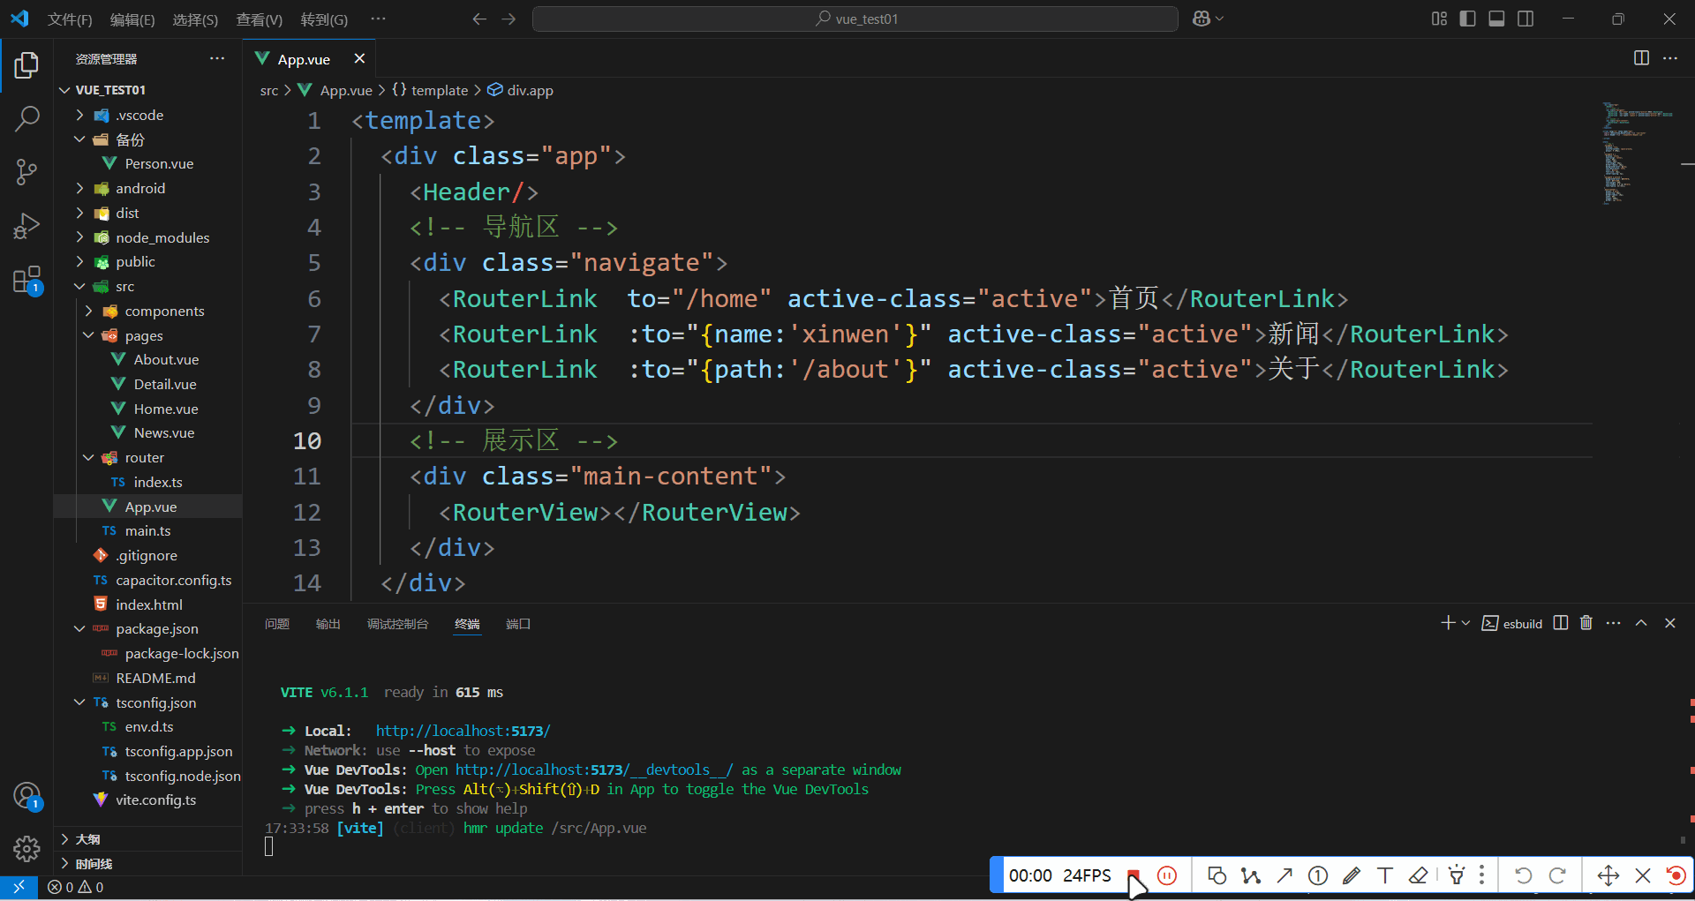The height and width of the screenshot is (901, 1695).
Task: Toggle the secondary side bar
Action: point(1525,19)
